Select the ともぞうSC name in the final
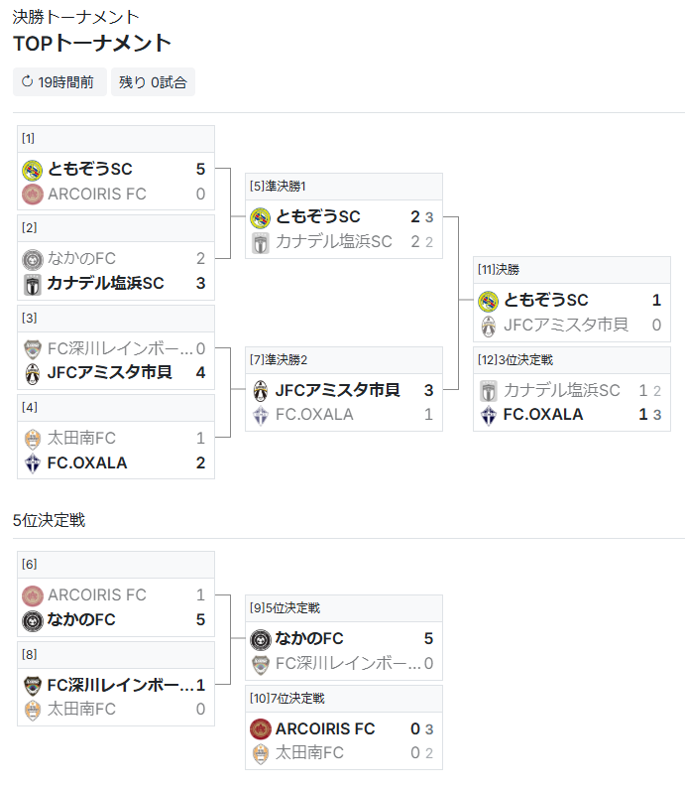The height and width of the screenshot is (789, 685). coord(546,300)
